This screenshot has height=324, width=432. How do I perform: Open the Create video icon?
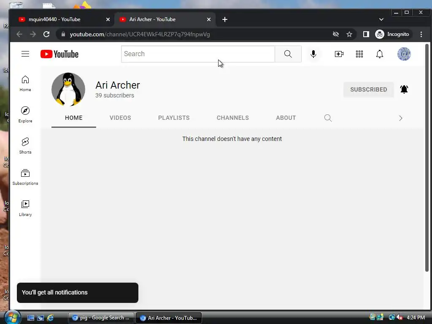pyautogui.click(x=339, y=54)
